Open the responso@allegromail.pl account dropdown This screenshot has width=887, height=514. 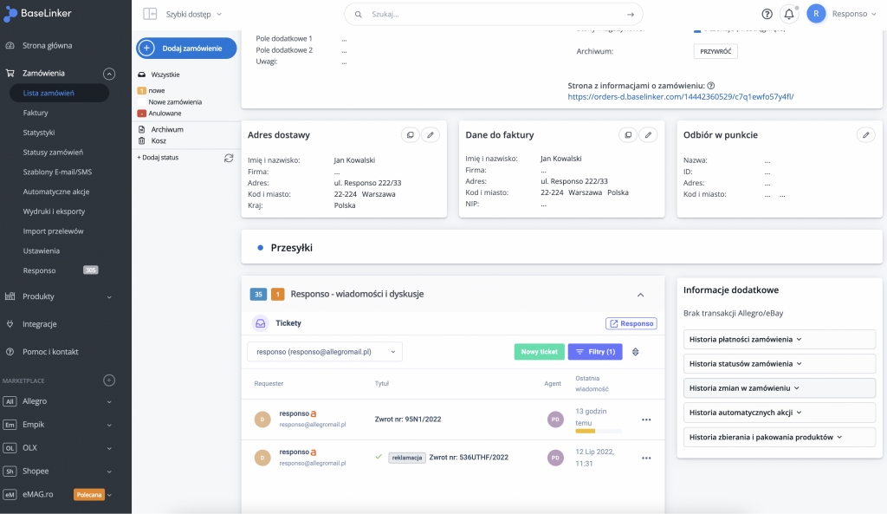(x=325, y=352)
